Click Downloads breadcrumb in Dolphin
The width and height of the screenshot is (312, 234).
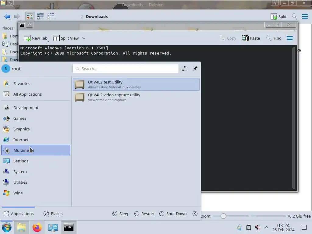coord(97,16)
